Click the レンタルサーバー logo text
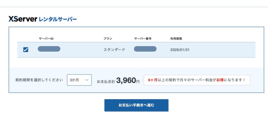Screen dimensions: 268x127 tap(58, 19)
